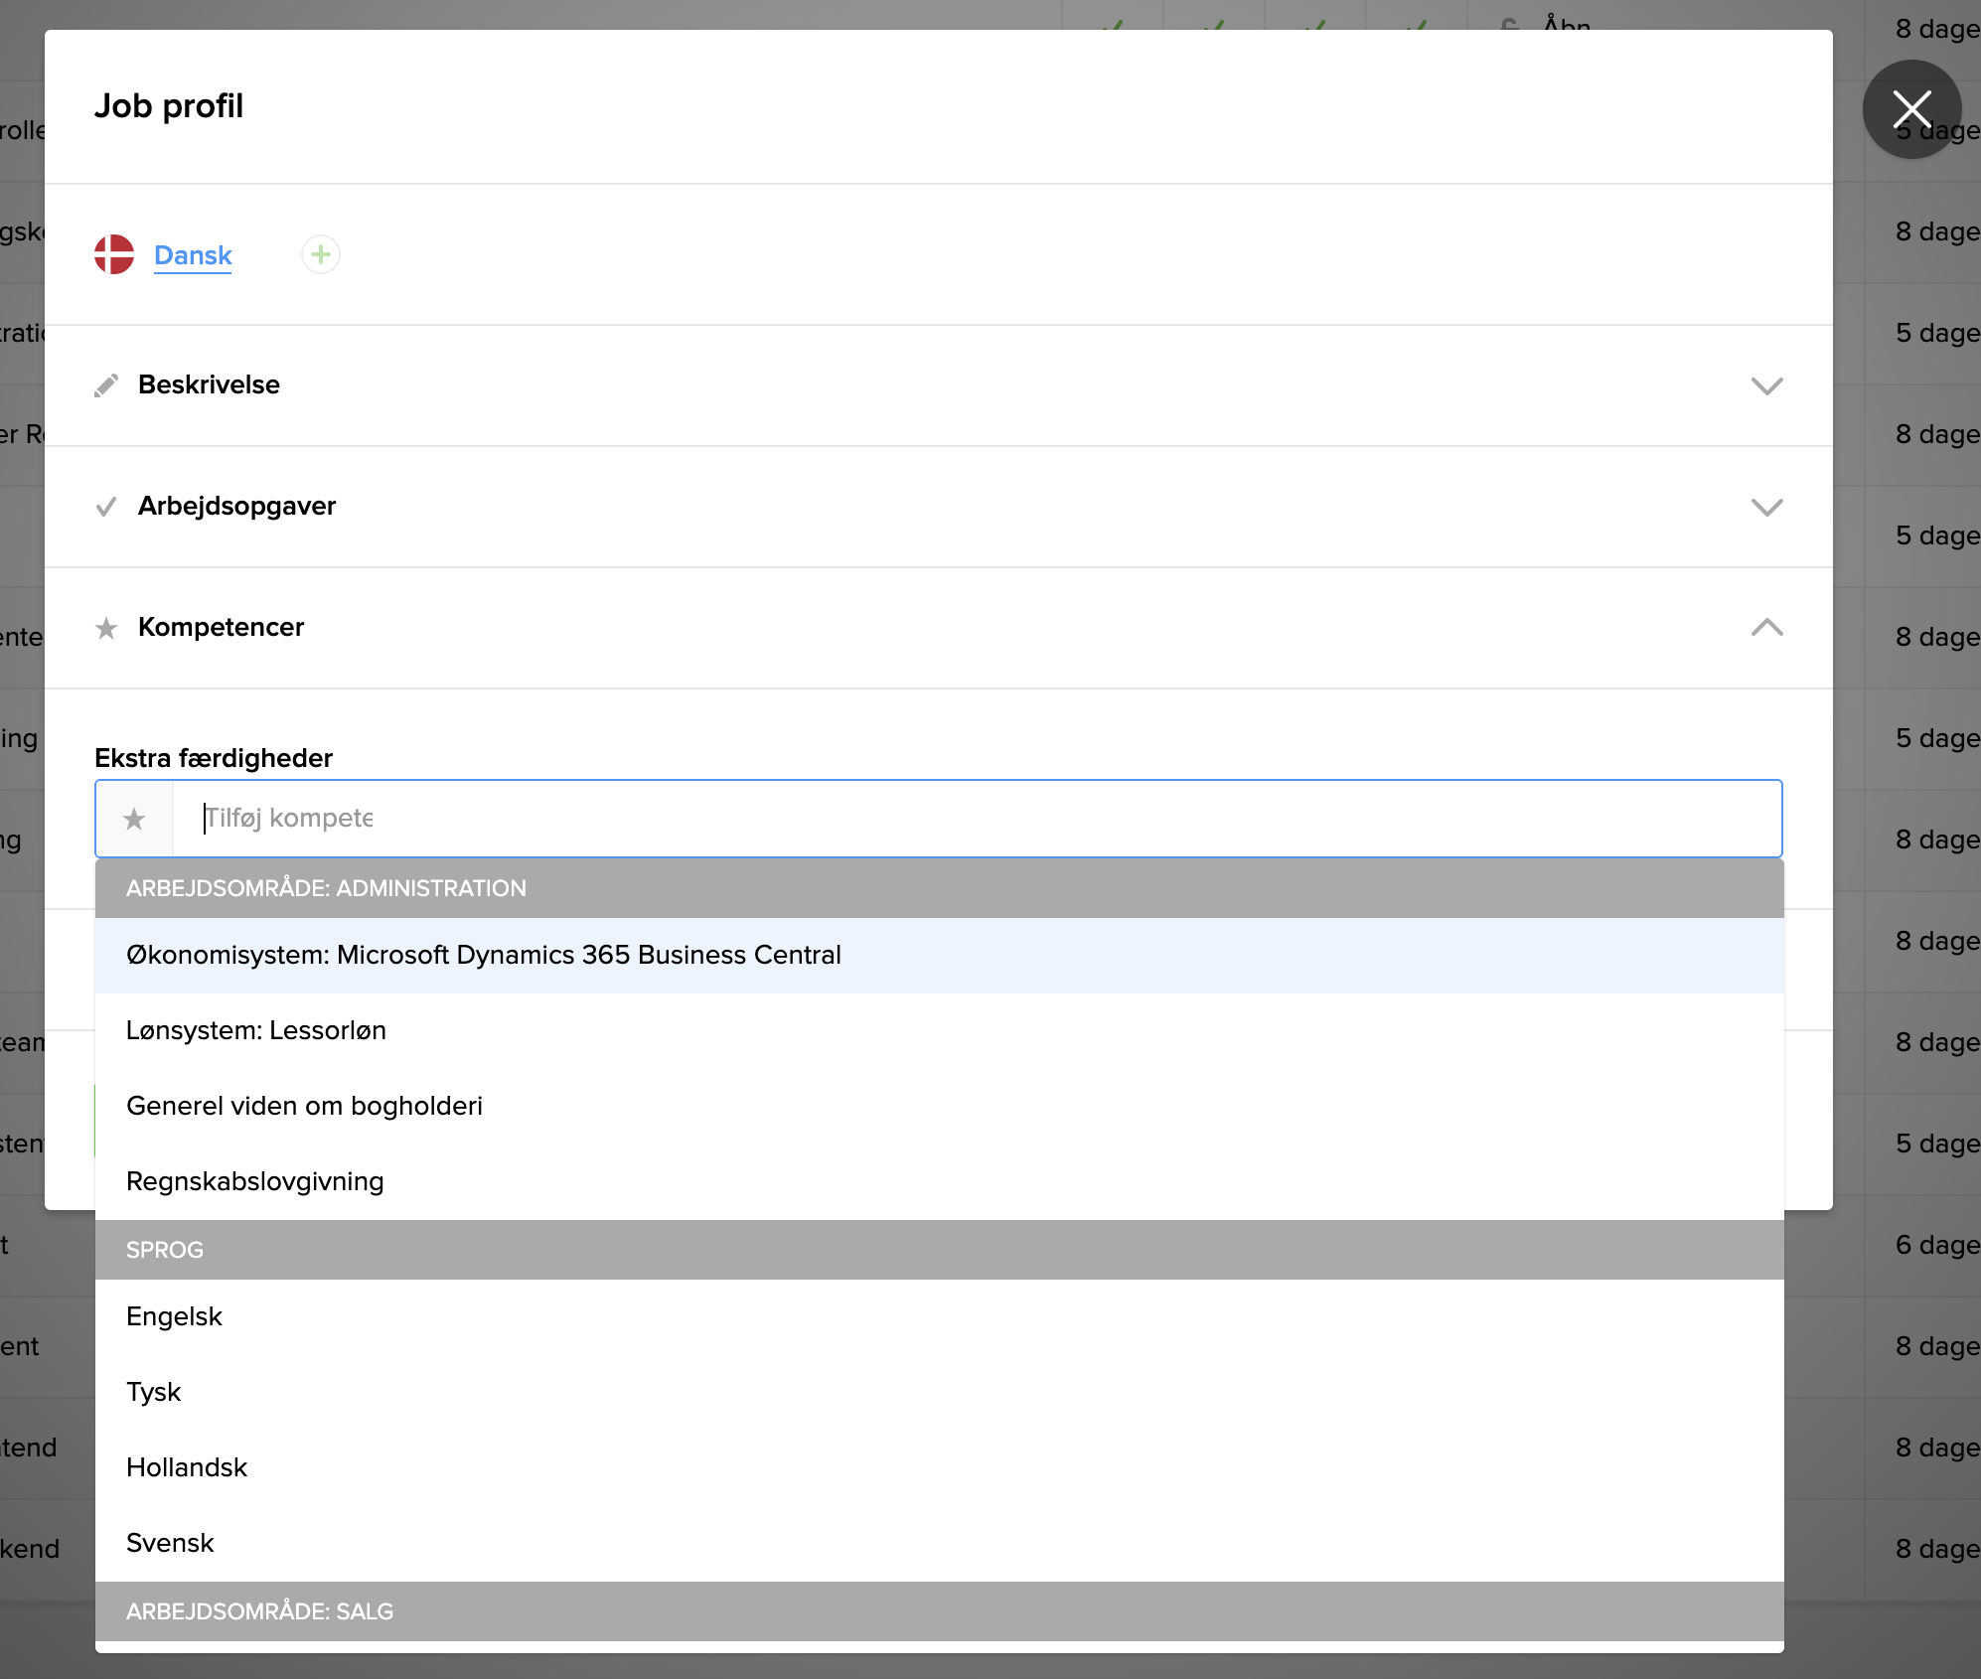1981x1679 pixels.
Task: Select Regnskabslovgivning skill option
Action: point(254,1181)
